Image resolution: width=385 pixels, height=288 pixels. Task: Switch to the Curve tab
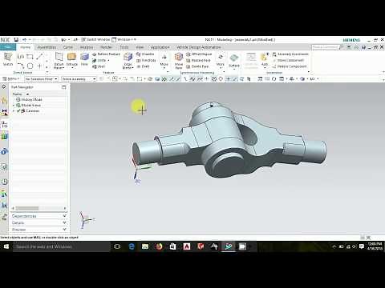68,47
